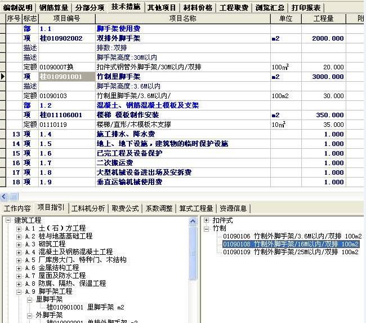366x323 pixels.
Task: Collapse the 建筑工程 tree root
Action: [8, 220]
